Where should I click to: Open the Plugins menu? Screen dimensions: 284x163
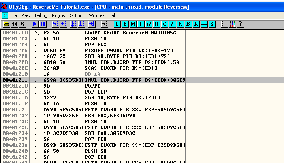58,15
